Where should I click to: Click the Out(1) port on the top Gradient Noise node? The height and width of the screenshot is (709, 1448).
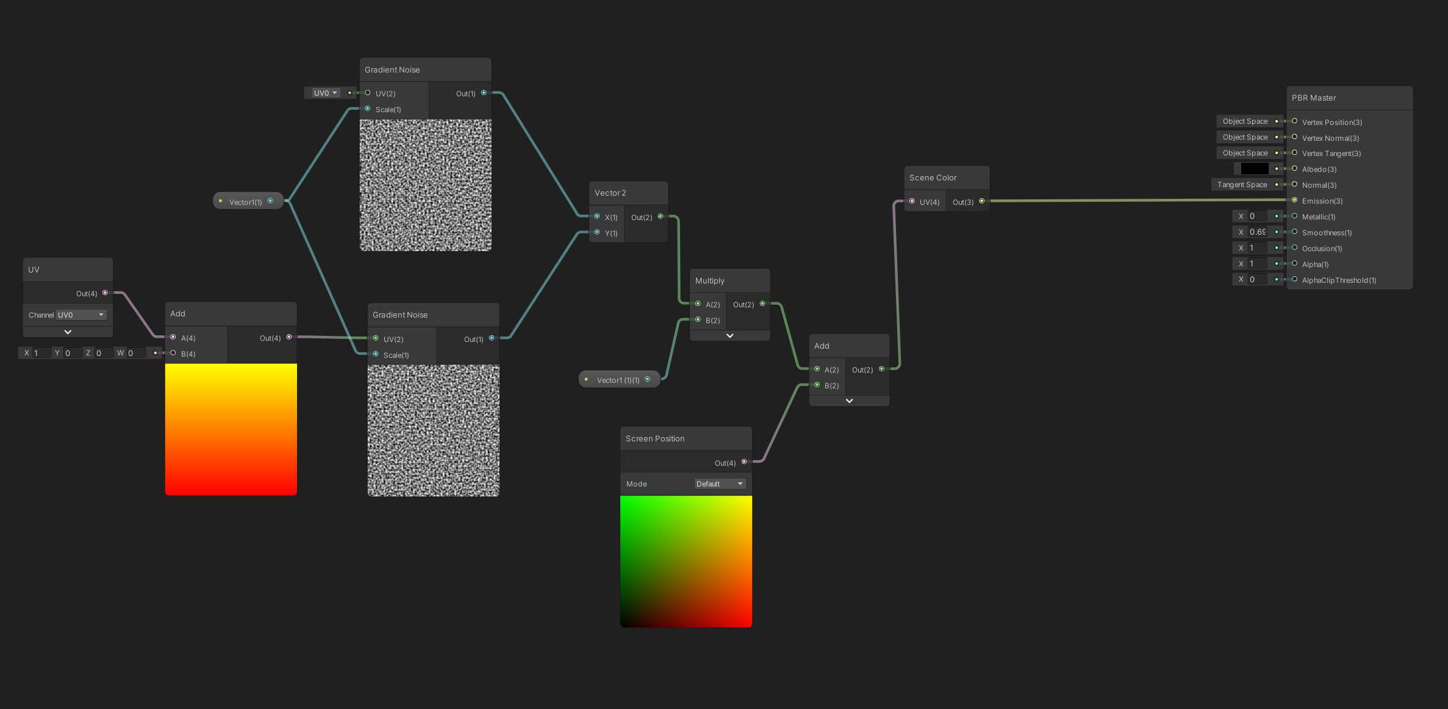484,93
